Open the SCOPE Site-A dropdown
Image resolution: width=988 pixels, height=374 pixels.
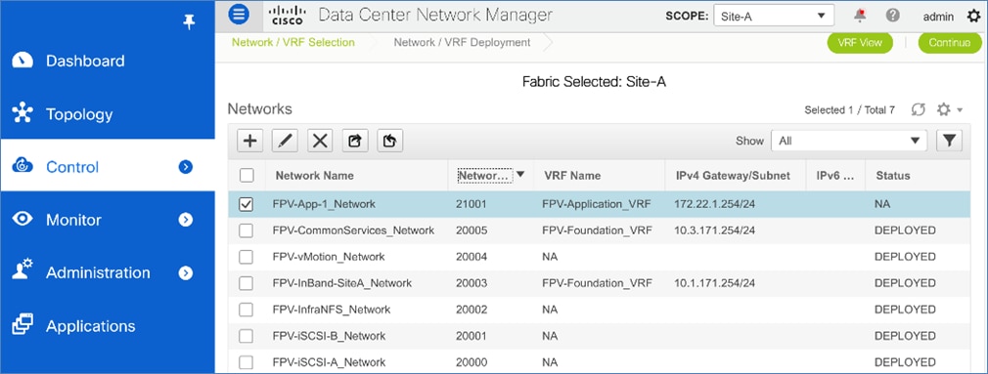point(774,16)
